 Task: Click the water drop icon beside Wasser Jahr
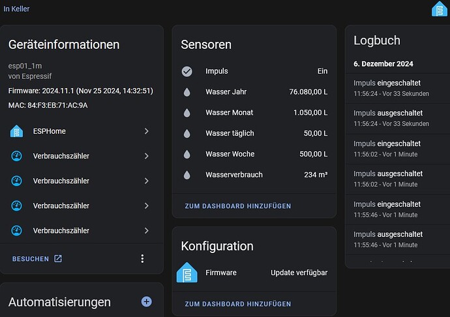point(187,92)
